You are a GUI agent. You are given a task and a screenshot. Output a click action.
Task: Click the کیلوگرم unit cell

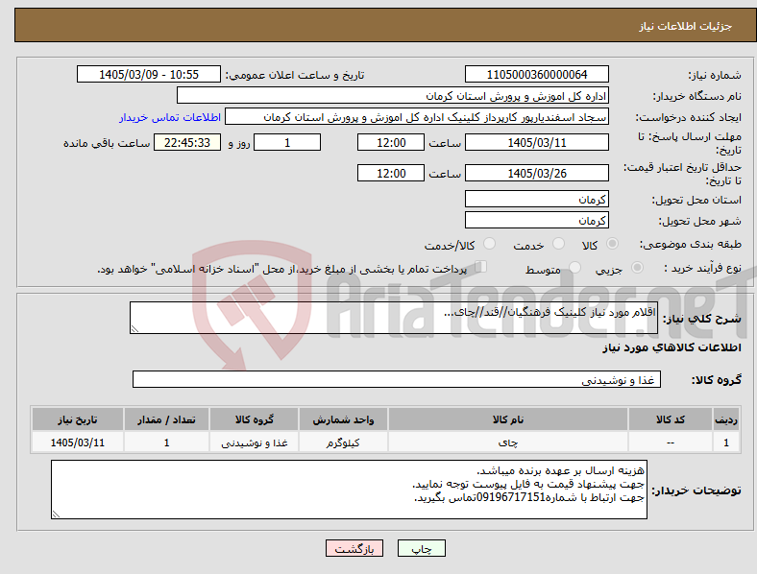tap(343, 442)
